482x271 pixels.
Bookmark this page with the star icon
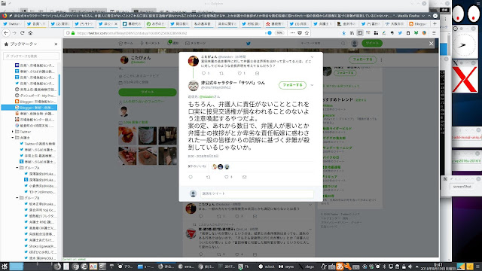pos(307,33)
